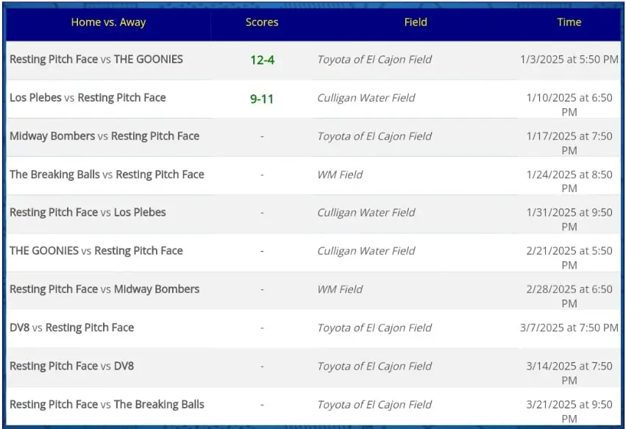This screenshot has width=626, height=429.
Task: Click the Time column header
Action: pyautogui.click(x=569, y=22)
